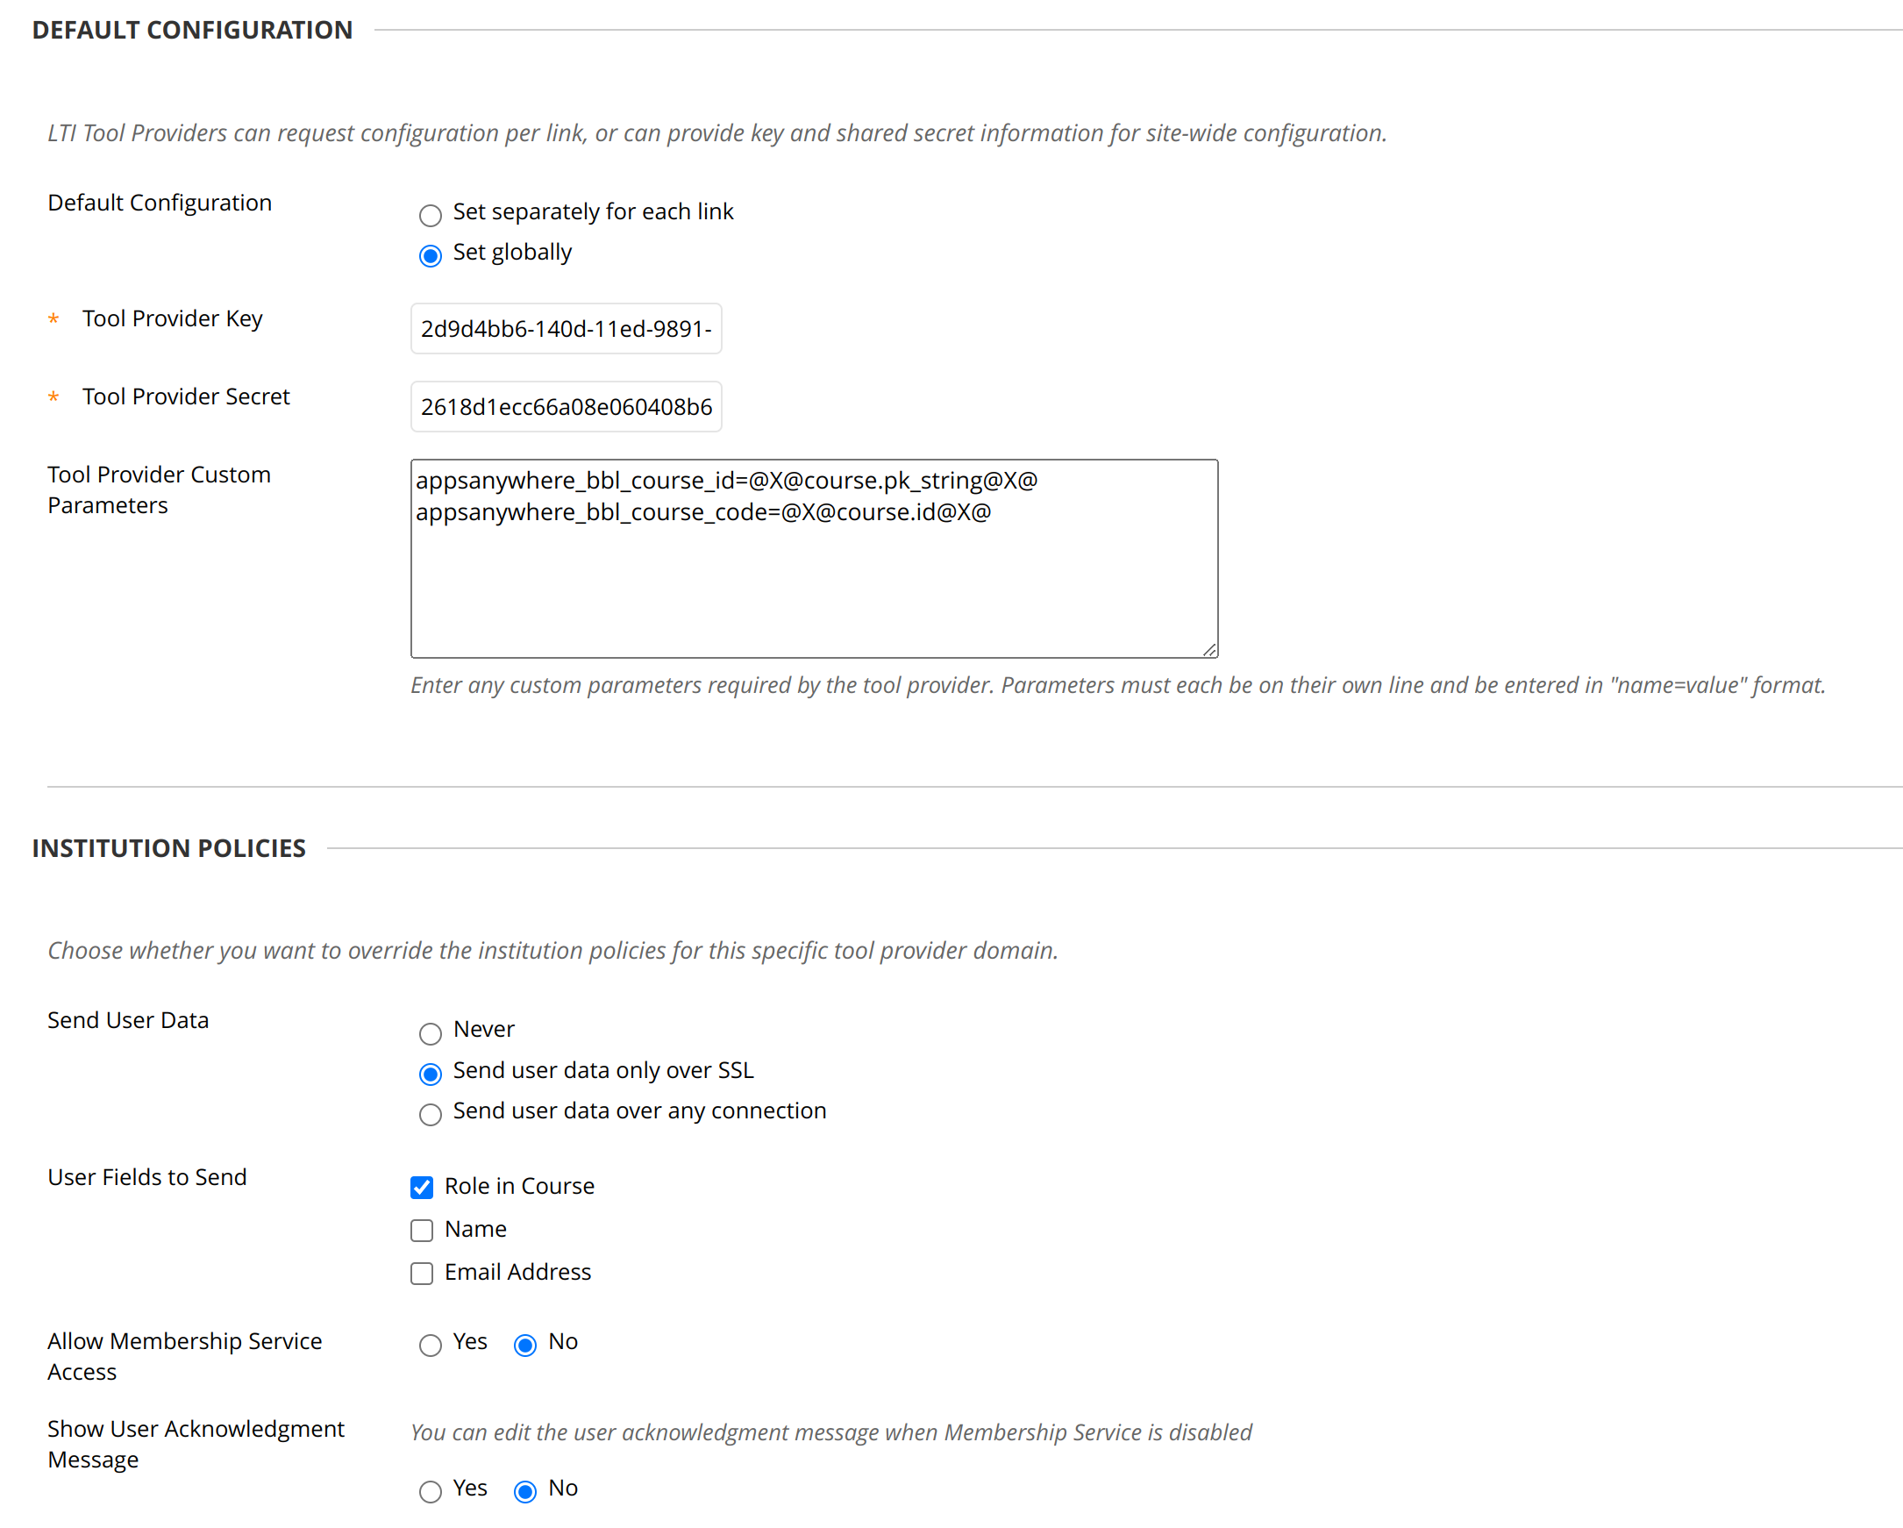Select 'Never' for Send User Data
The width and height of the screenshot is (1903, 1528).
[x=430, y=1032]
